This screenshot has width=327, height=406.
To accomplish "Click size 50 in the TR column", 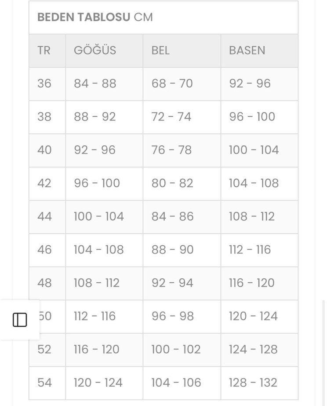I will coord(45,316).
